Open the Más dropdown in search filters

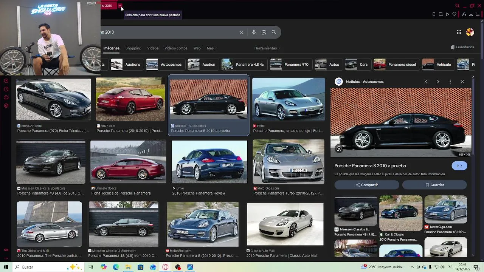(212, 48)
